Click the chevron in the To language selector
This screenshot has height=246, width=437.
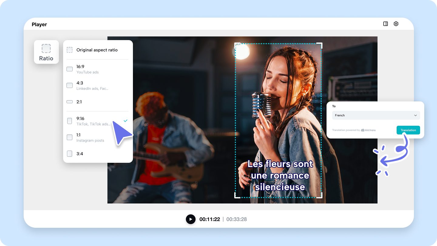(416, 115)
